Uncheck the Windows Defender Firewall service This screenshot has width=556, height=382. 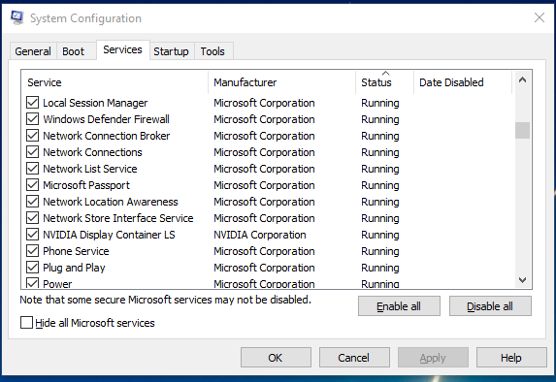pos(33,119)
